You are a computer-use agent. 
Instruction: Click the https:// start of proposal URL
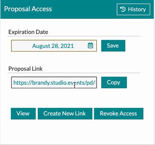[23, 83]
